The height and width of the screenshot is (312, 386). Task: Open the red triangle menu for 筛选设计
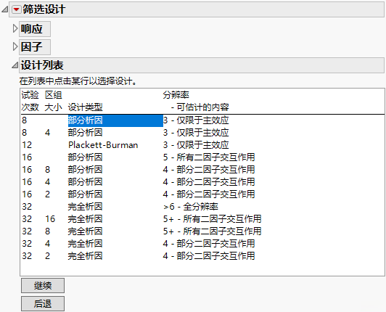17,9
